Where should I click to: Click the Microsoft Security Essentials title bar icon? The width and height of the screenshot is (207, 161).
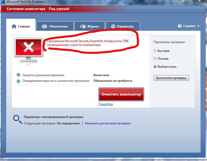pos(3,2)
